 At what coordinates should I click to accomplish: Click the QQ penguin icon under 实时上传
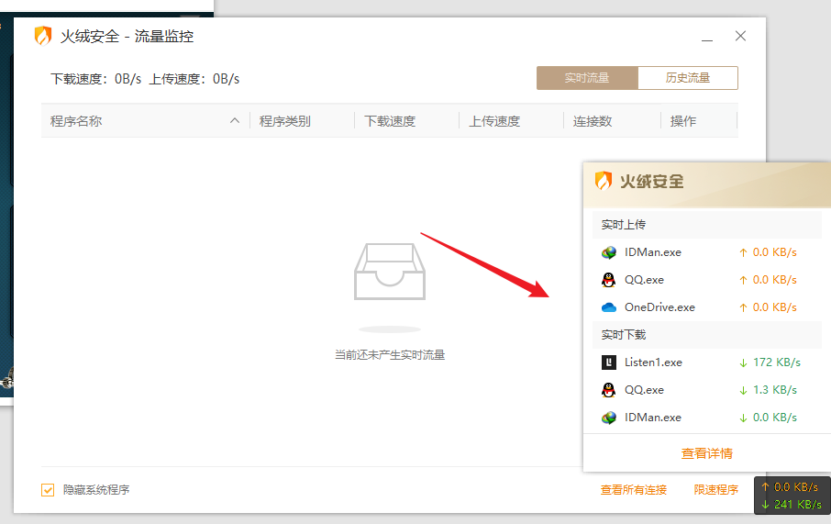tap(608, 280)
